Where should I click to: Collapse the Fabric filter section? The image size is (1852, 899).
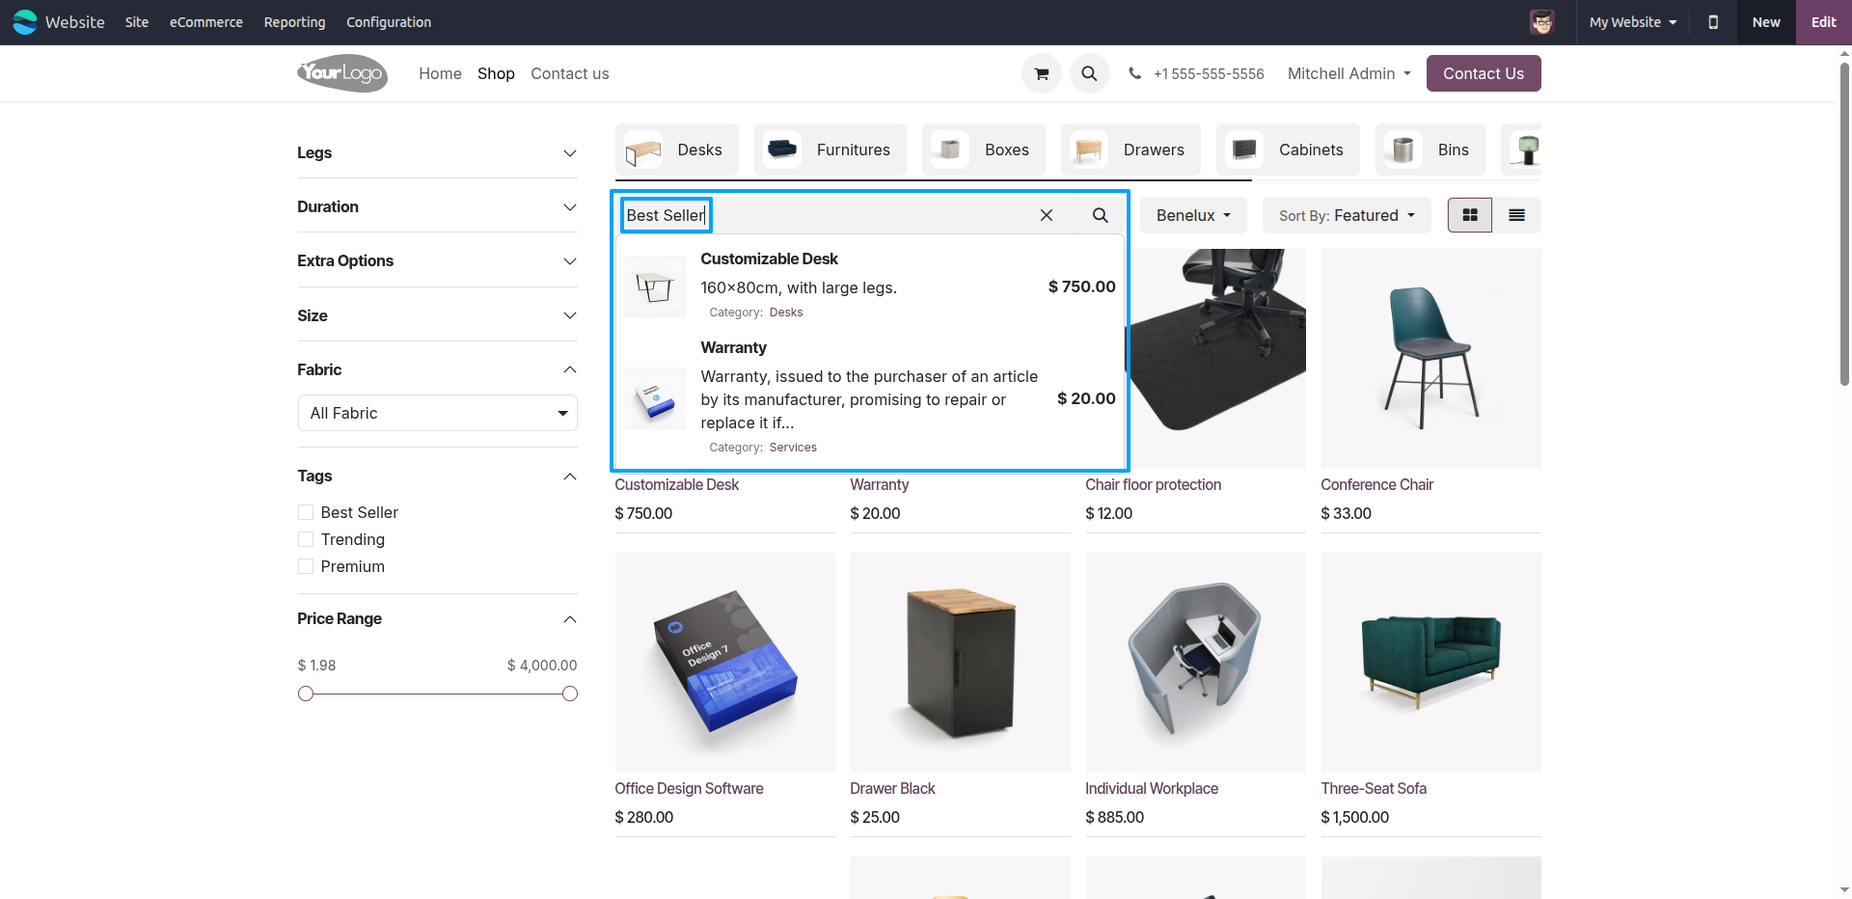coord(437,369)
